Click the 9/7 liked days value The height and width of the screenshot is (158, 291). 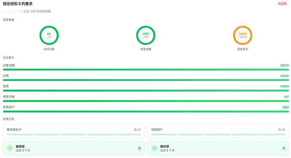point(286,96)
